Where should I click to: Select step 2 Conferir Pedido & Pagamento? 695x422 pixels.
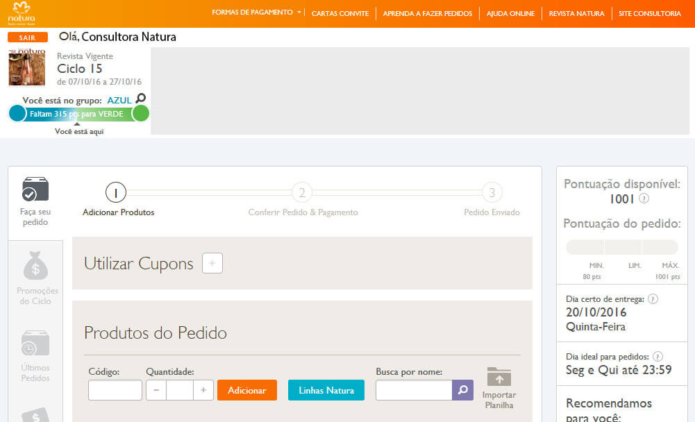pyautogui.click(x=302, y=192)
